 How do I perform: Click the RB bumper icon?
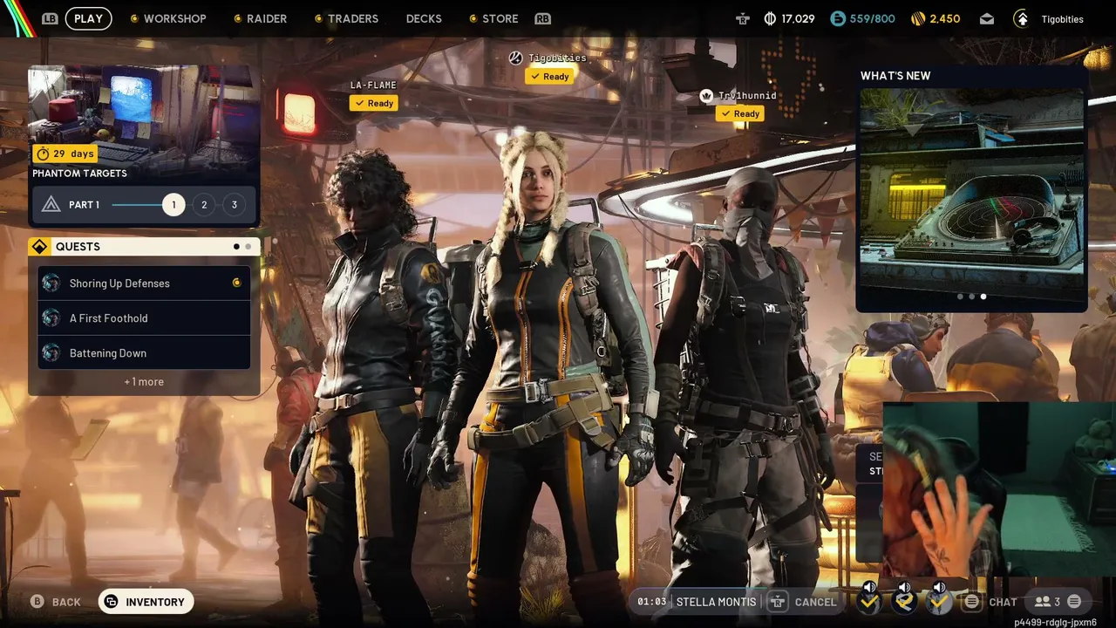point(542,18)
